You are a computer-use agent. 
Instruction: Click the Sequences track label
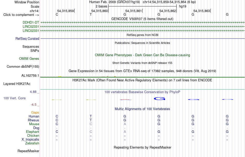coord(31,46)
